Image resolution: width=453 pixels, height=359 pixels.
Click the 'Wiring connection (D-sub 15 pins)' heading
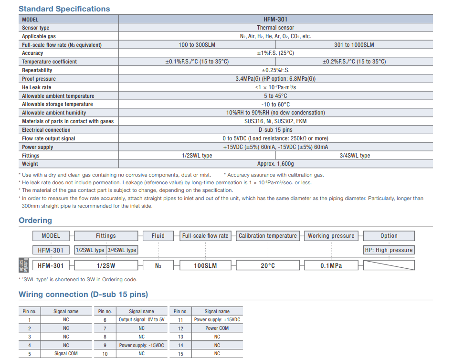click(x=83, y=294)
